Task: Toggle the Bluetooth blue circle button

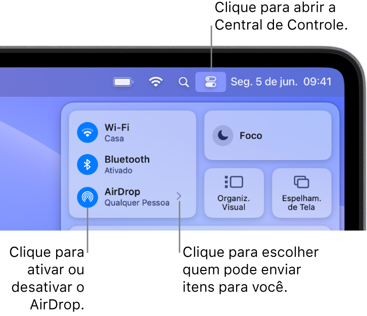Action: pos(87,164)
